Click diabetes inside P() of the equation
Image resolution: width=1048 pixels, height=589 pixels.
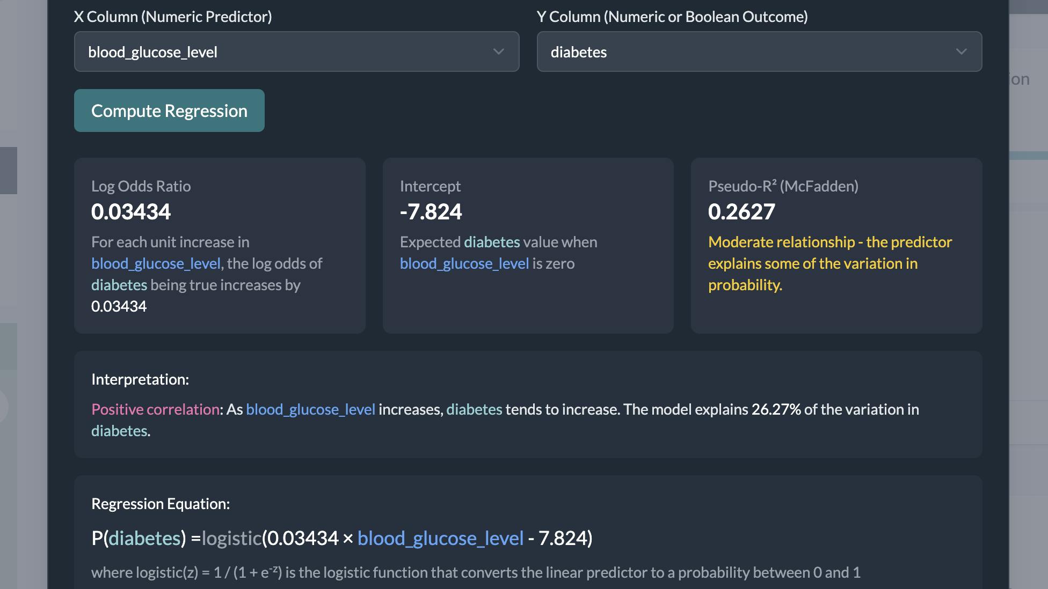coord(144,538)
